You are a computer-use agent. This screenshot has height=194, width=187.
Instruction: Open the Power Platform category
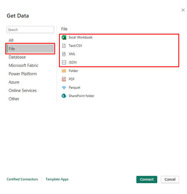[x=23, y=74]
